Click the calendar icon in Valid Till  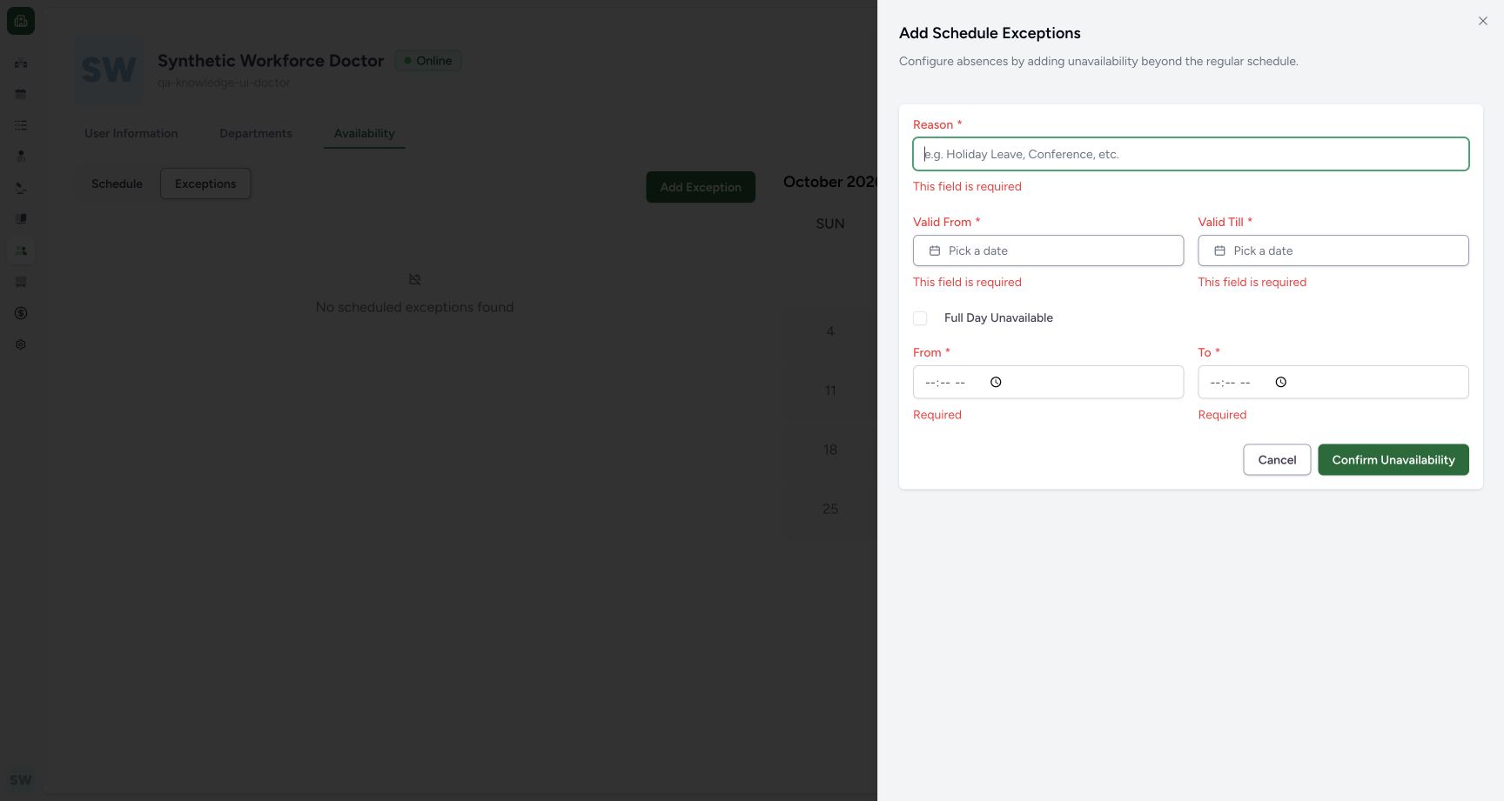point(1219,250)
